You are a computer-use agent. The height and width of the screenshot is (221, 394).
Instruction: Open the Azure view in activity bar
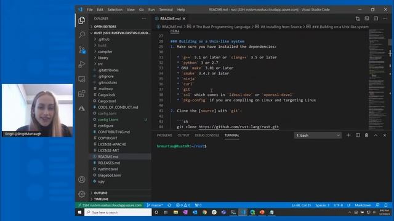pyautogui.click(x=82, y=108)
